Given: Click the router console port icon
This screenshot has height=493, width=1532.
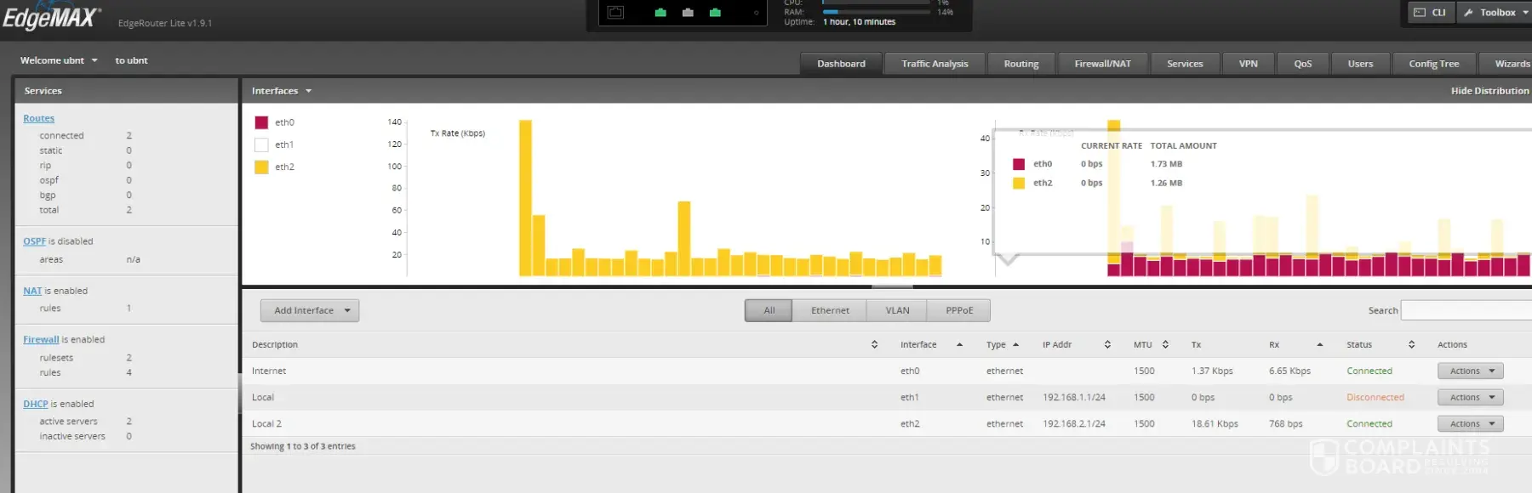Looking at the screenshot, I should (x=615, y=13).
